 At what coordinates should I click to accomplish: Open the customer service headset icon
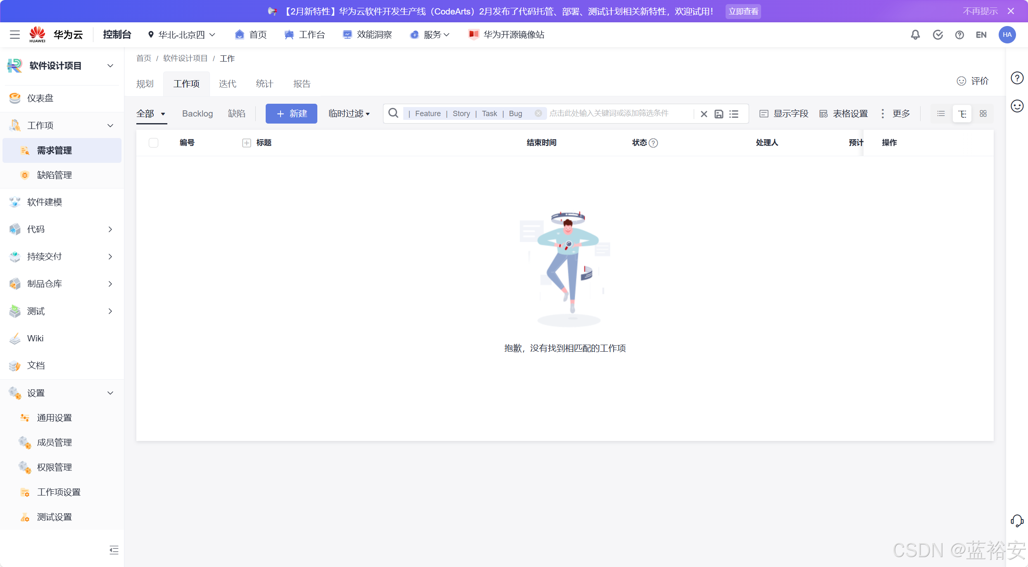click(x=1016, y=521)
